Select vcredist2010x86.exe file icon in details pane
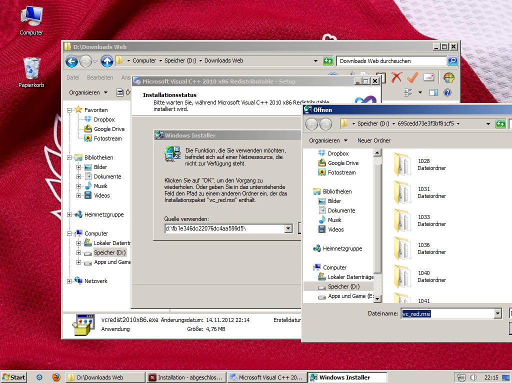 point(83,324)
